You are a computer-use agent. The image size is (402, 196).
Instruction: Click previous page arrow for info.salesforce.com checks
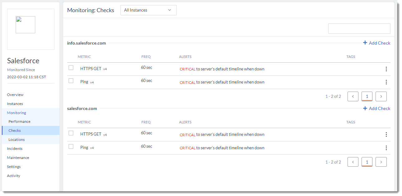coord(353,97)
